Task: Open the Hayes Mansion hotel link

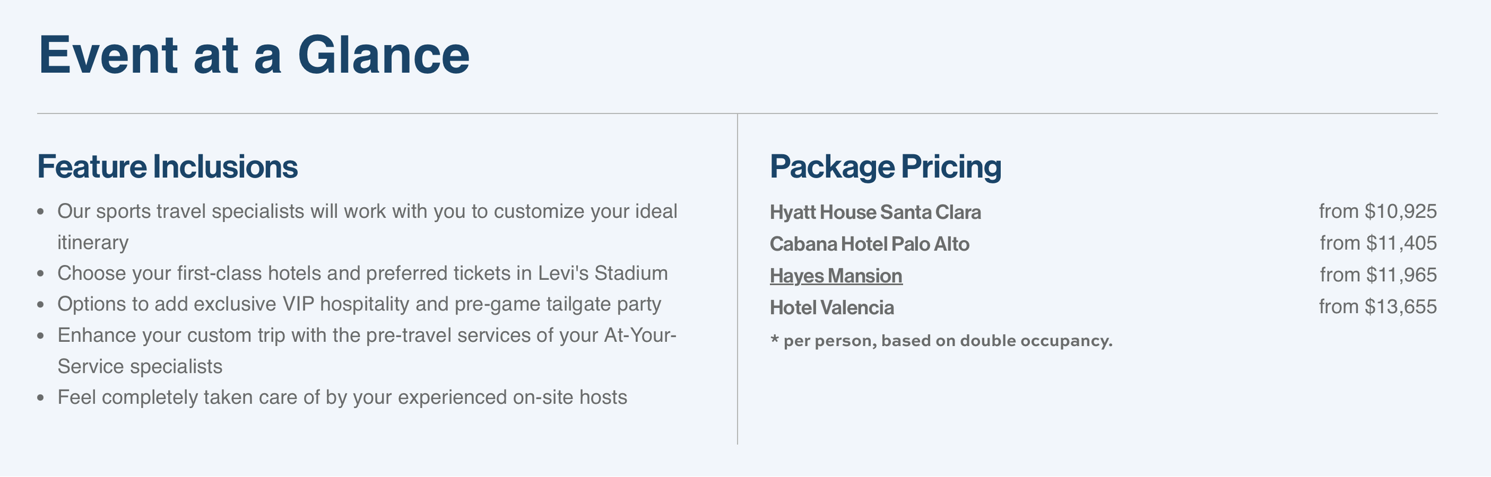Action: [836, 276]
